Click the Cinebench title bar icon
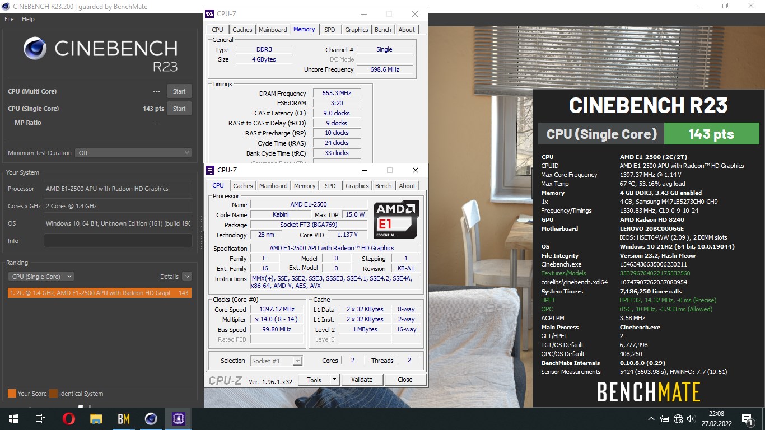Image resolution: width=765 pixels, height=430 pixels. point(5,6)
